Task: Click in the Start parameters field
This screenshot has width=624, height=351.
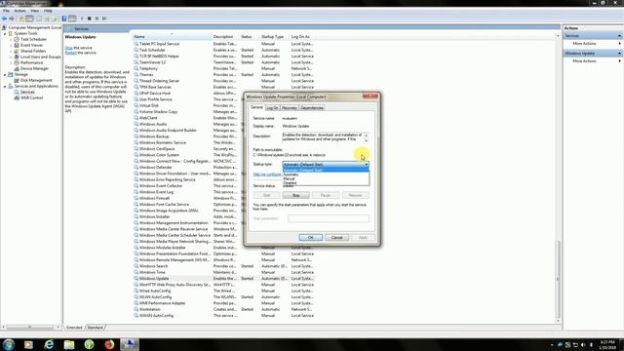Action: coord(329,218)
